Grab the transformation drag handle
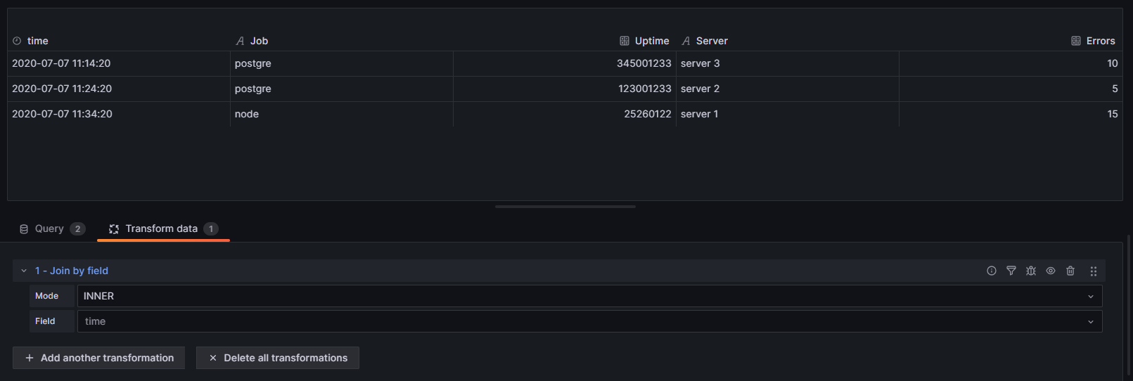 pyautogui.click(x=1094, y=271)
